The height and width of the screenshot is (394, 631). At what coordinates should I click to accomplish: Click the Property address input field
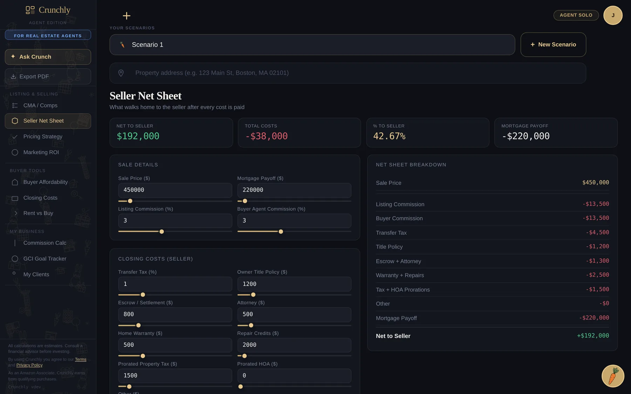coord(348,73)
